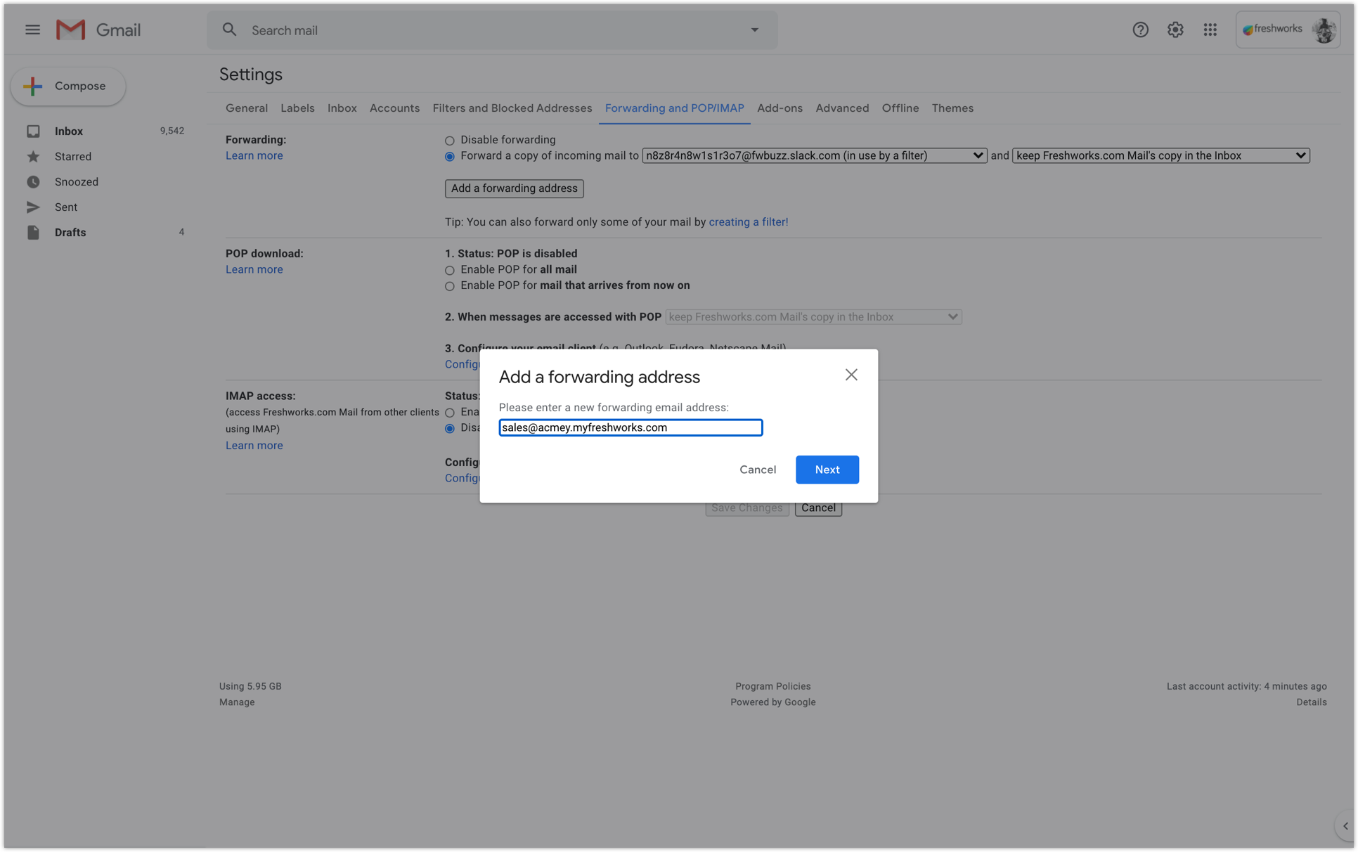The height and width of the screenshot is (852, 1358).
Task: Enable POP for all mail
Action: (x=450, y=270)
